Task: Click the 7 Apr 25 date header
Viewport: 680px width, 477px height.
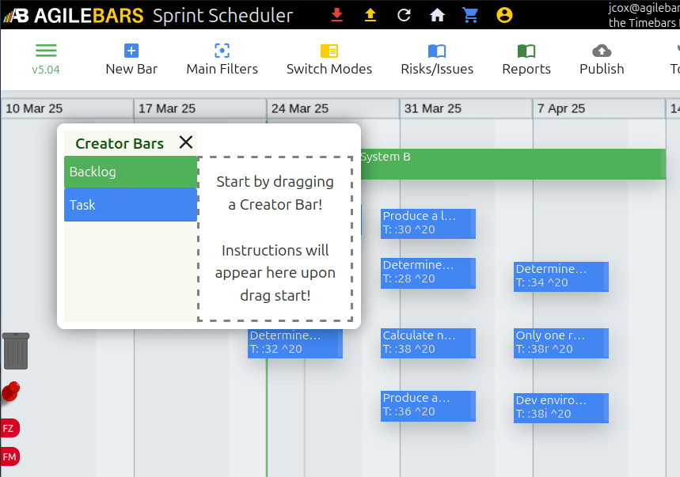Action: click(x=561, y=108)
